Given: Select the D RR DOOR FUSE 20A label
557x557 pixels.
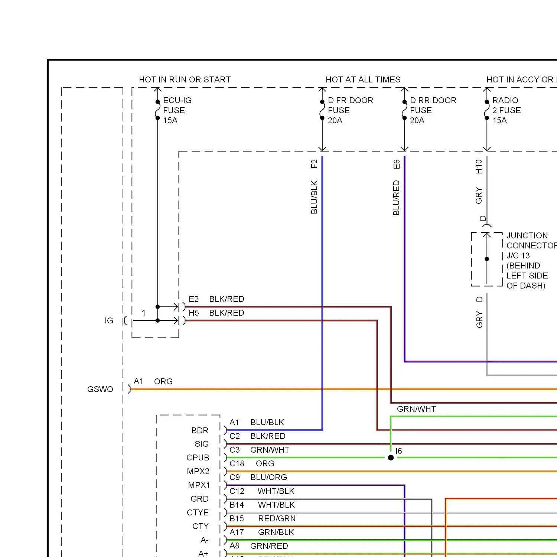Looking at the screenshot, I should tap(433, 110).
